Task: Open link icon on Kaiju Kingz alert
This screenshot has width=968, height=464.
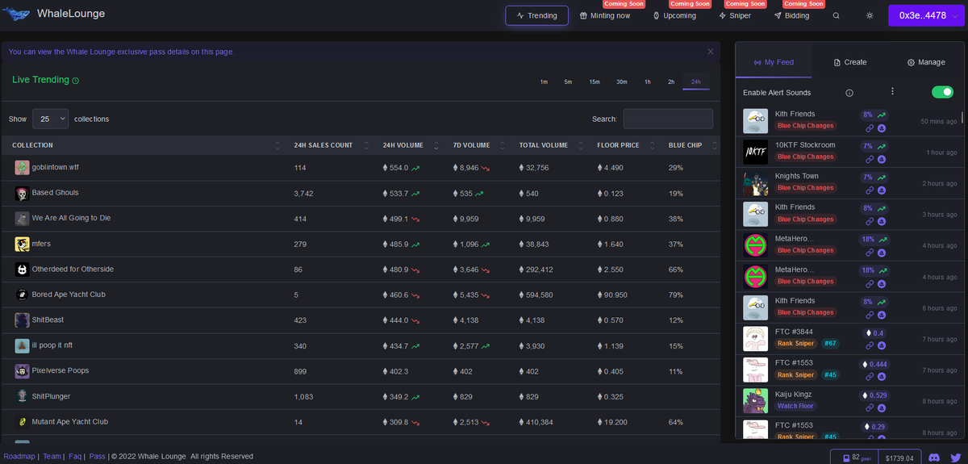Action: (870, 408)
